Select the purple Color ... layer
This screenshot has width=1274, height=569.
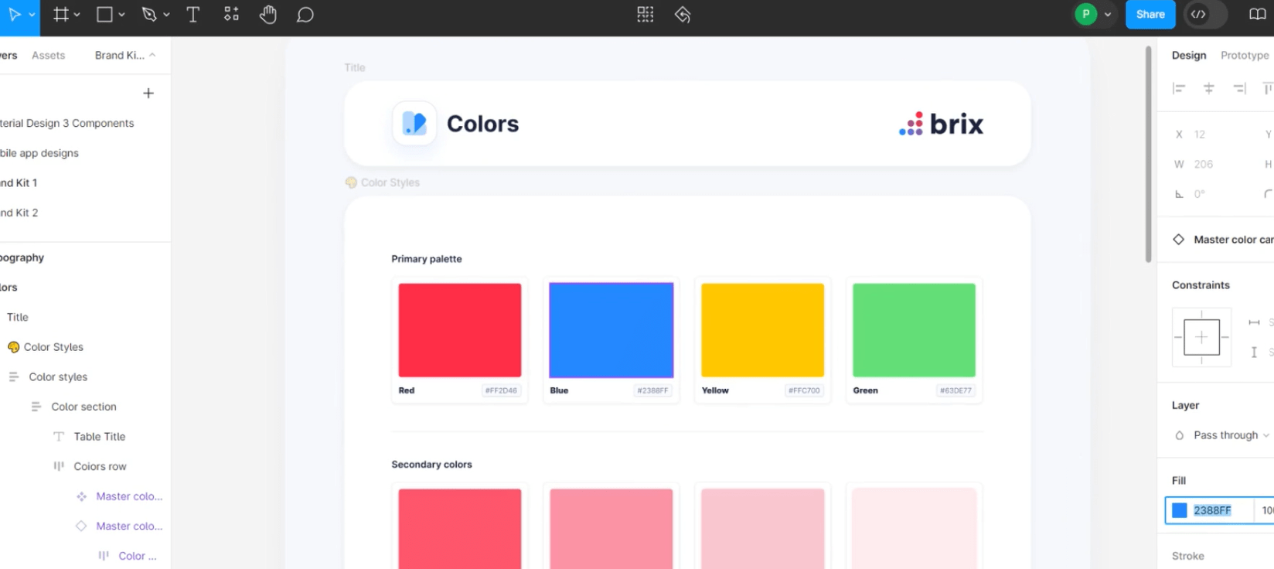point(137,556)
